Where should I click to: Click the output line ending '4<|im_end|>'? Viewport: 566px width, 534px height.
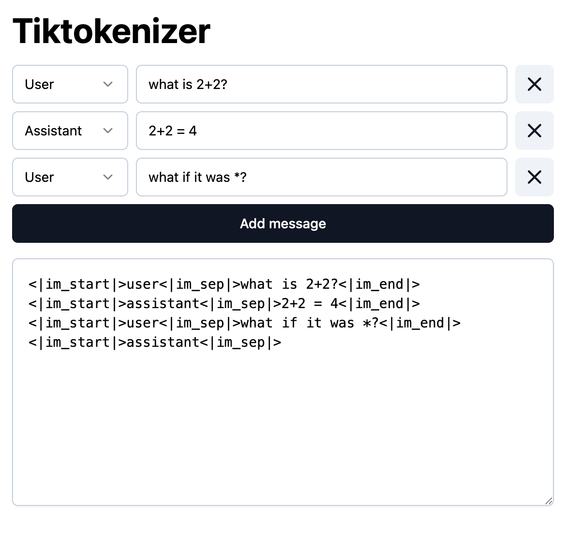point(224,303)
